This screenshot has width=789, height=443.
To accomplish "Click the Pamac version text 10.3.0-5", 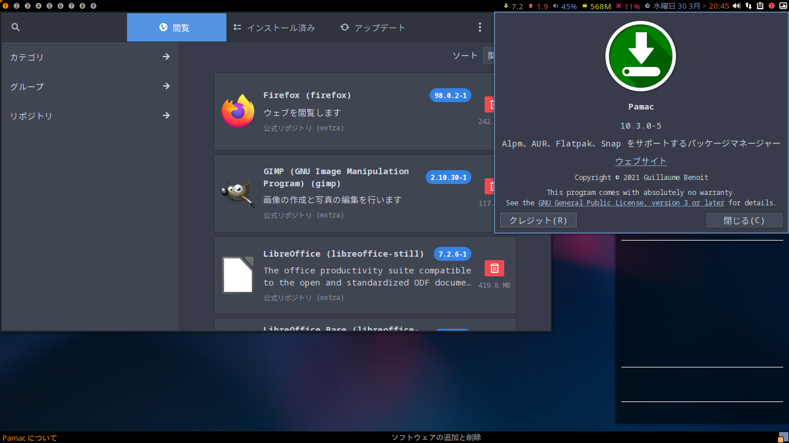I will (x=641, y=125).
